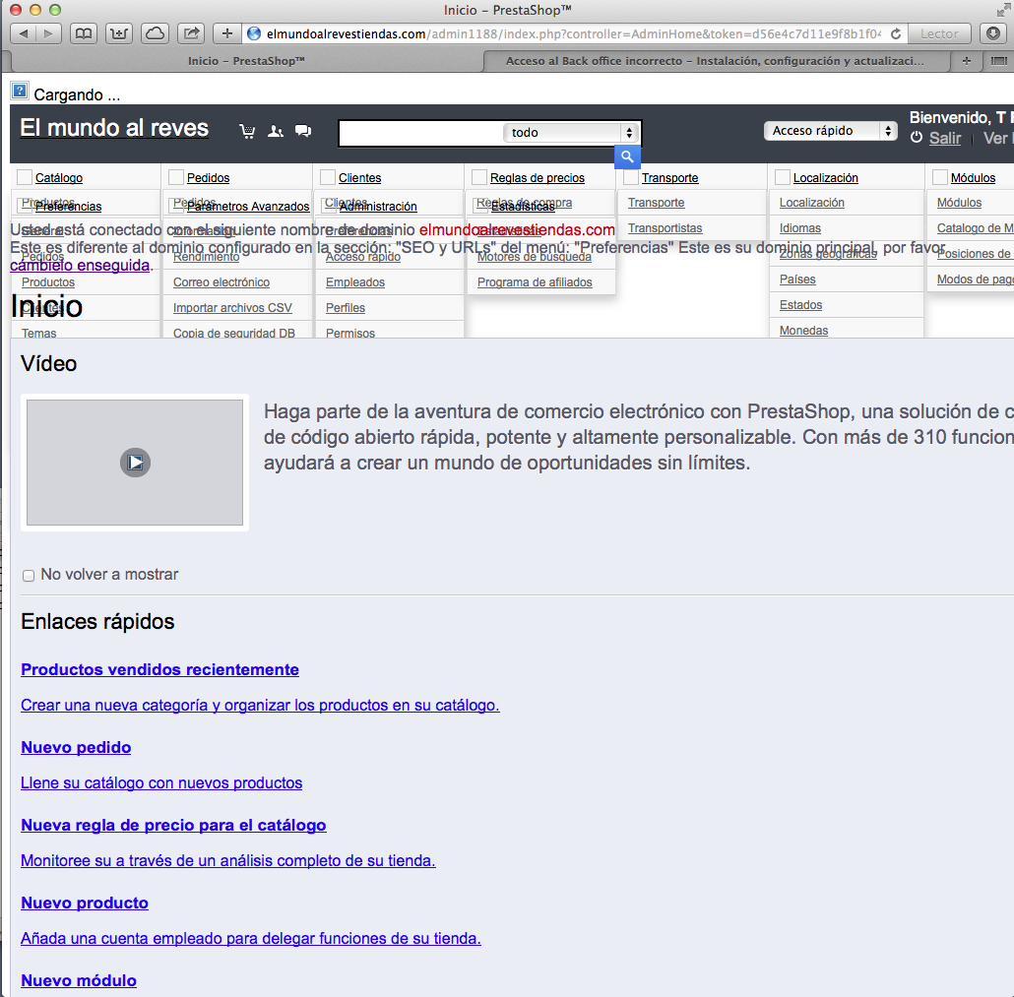Switch to 'Acceso al Back office incorrecto' tab
Image resolution: width=1014 pixels, height=997 pixels.
click(716, 61)
